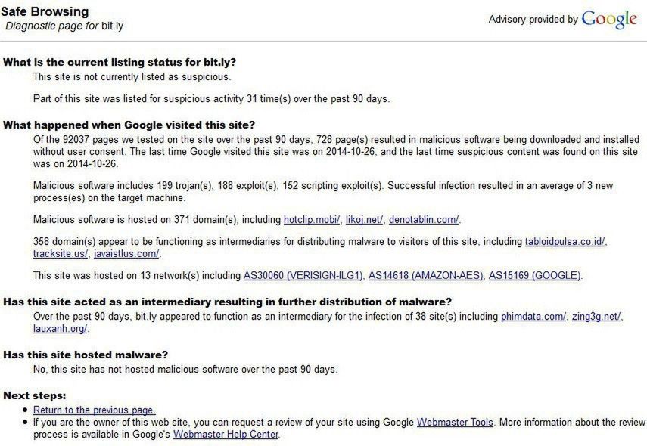Click the Safe Browsing page title
647x446 pixels.
tap(45, 12)
